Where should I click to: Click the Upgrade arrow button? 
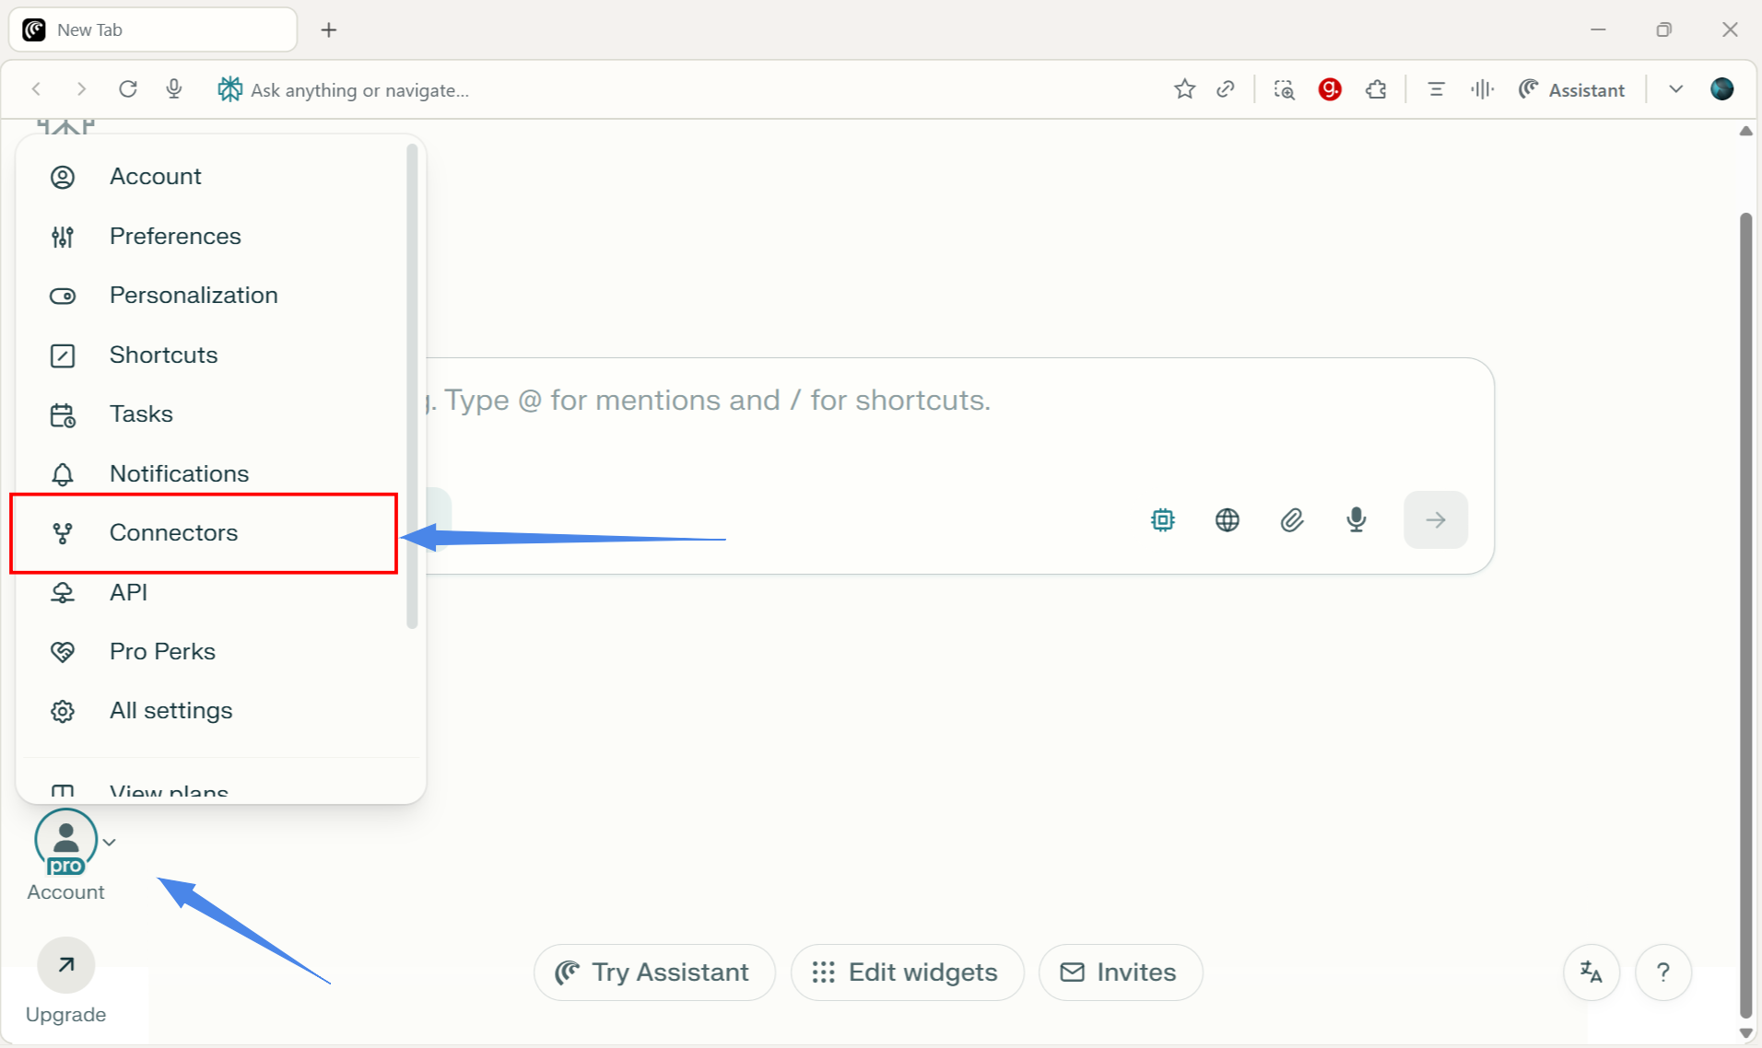pyautogui.click(x=65, y=965)
